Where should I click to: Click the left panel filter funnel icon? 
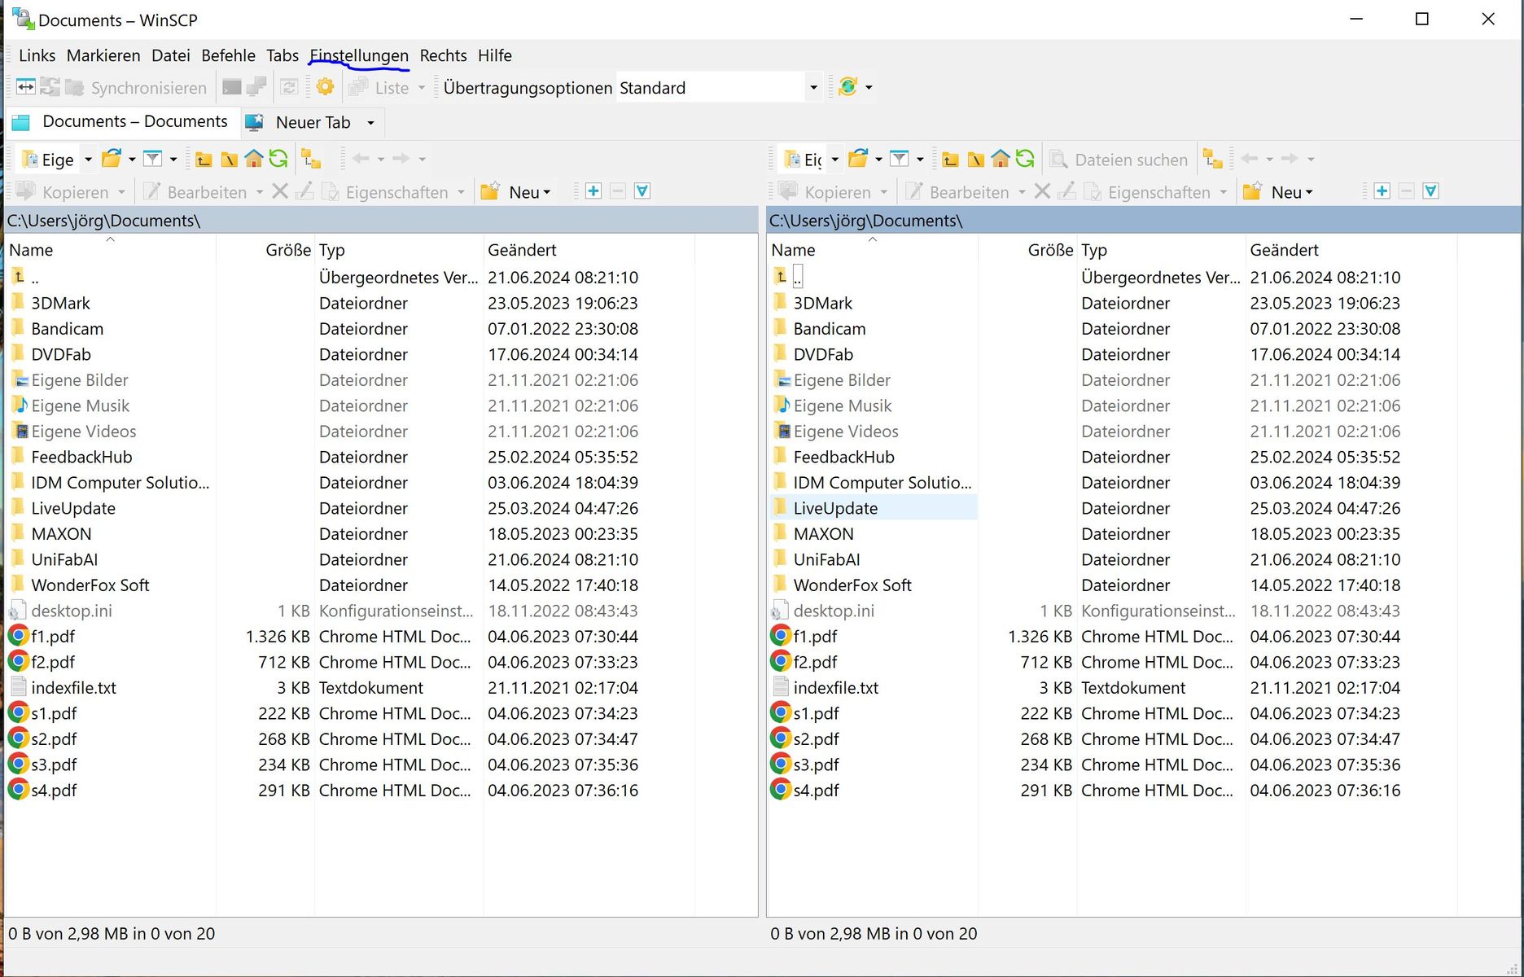(x=152, y=159)
